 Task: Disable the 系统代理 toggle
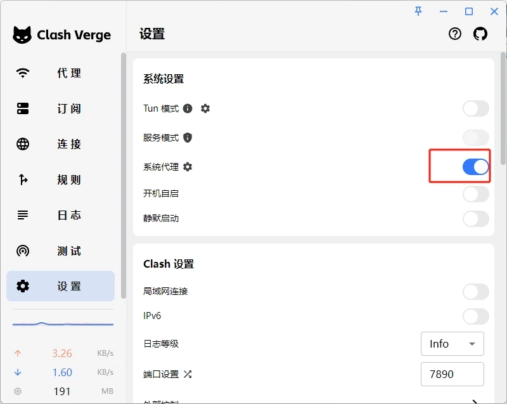tap(475, 167)
